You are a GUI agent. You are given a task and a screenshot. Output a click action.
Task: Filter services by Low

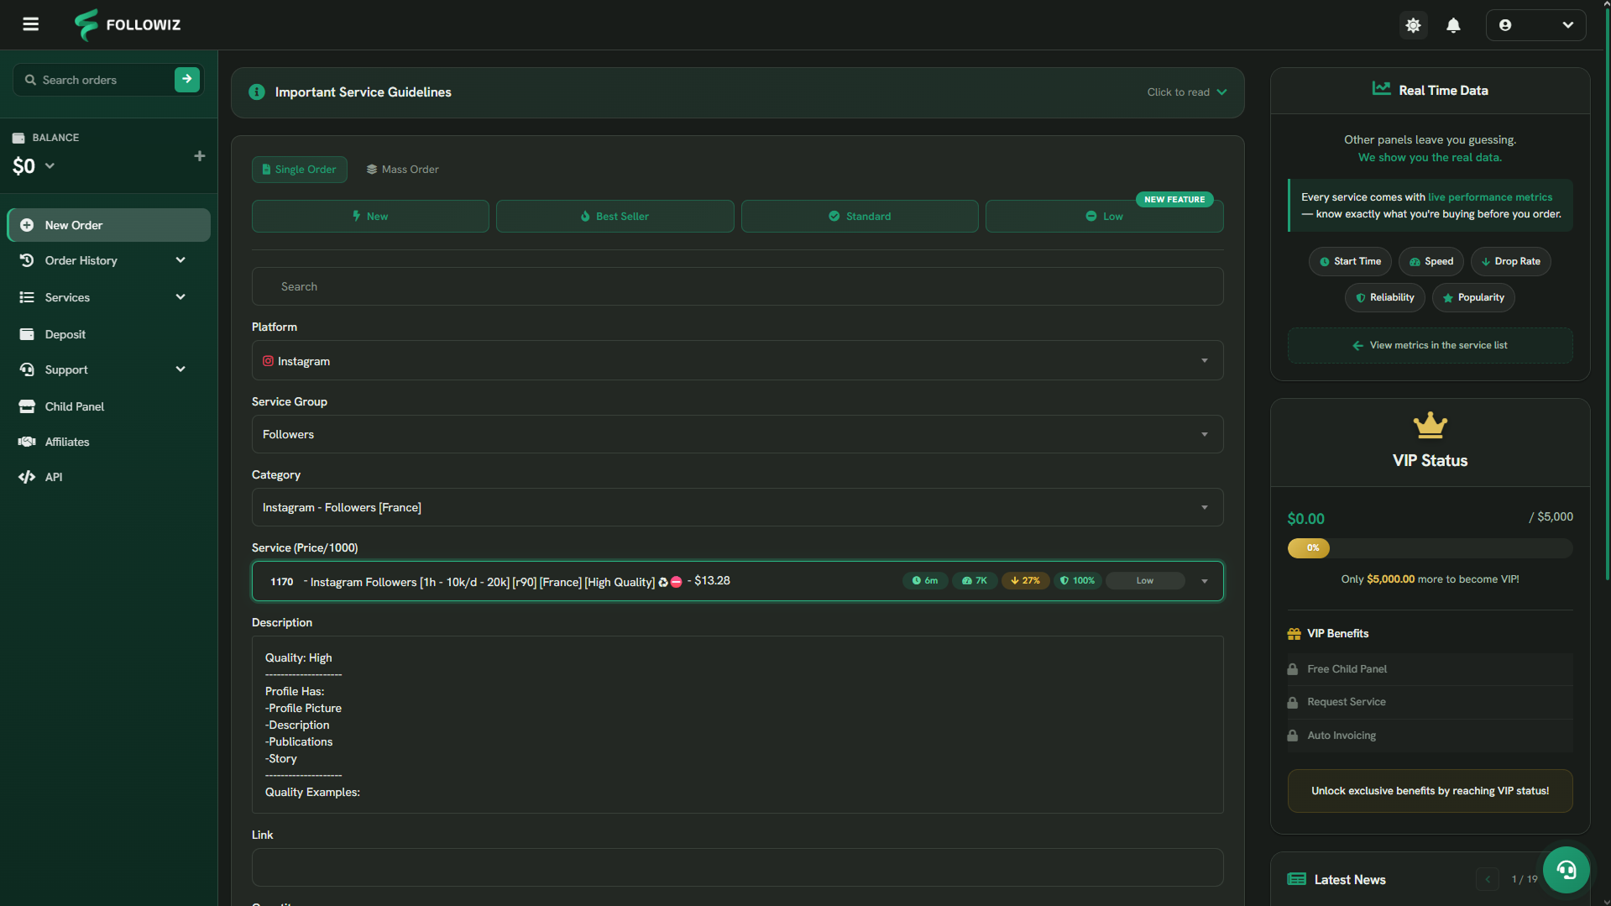pyautogui.click(x=1104, y=216)
